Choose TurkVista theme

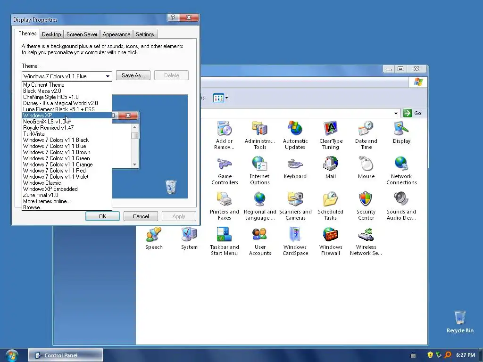[x=67, y=134]
